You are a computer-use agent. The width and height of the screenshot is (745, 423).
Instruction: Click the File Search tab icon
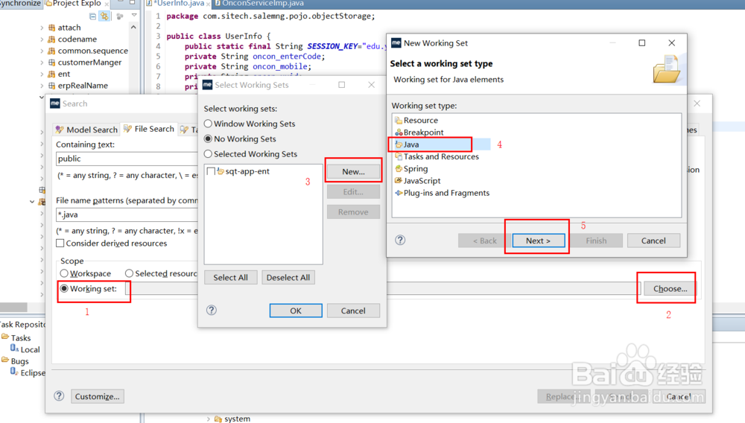pos(127,129)
